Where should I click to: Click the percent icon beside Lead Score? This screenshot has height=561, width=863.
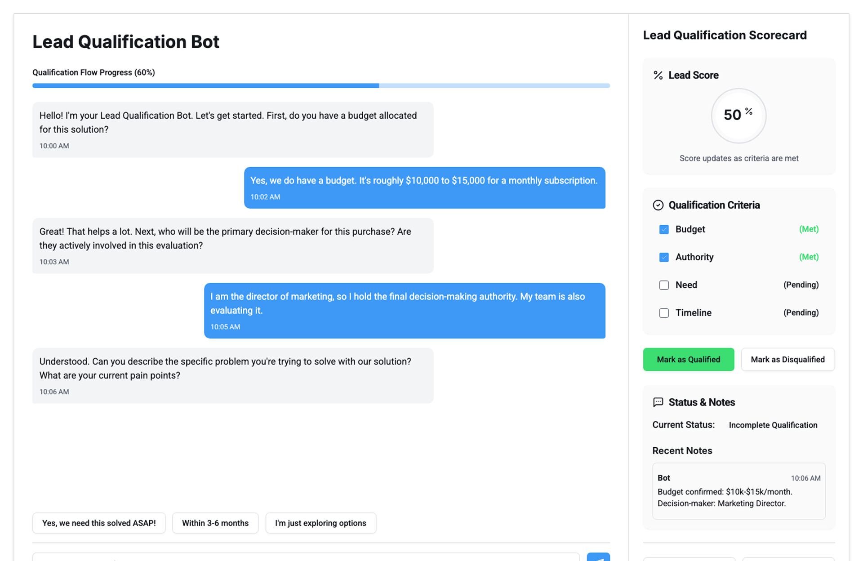click(658, 76)
